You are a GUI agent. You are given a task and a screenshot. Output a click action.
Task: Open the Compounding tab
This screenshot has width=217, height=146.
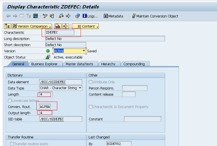click(x=134, y=64)
